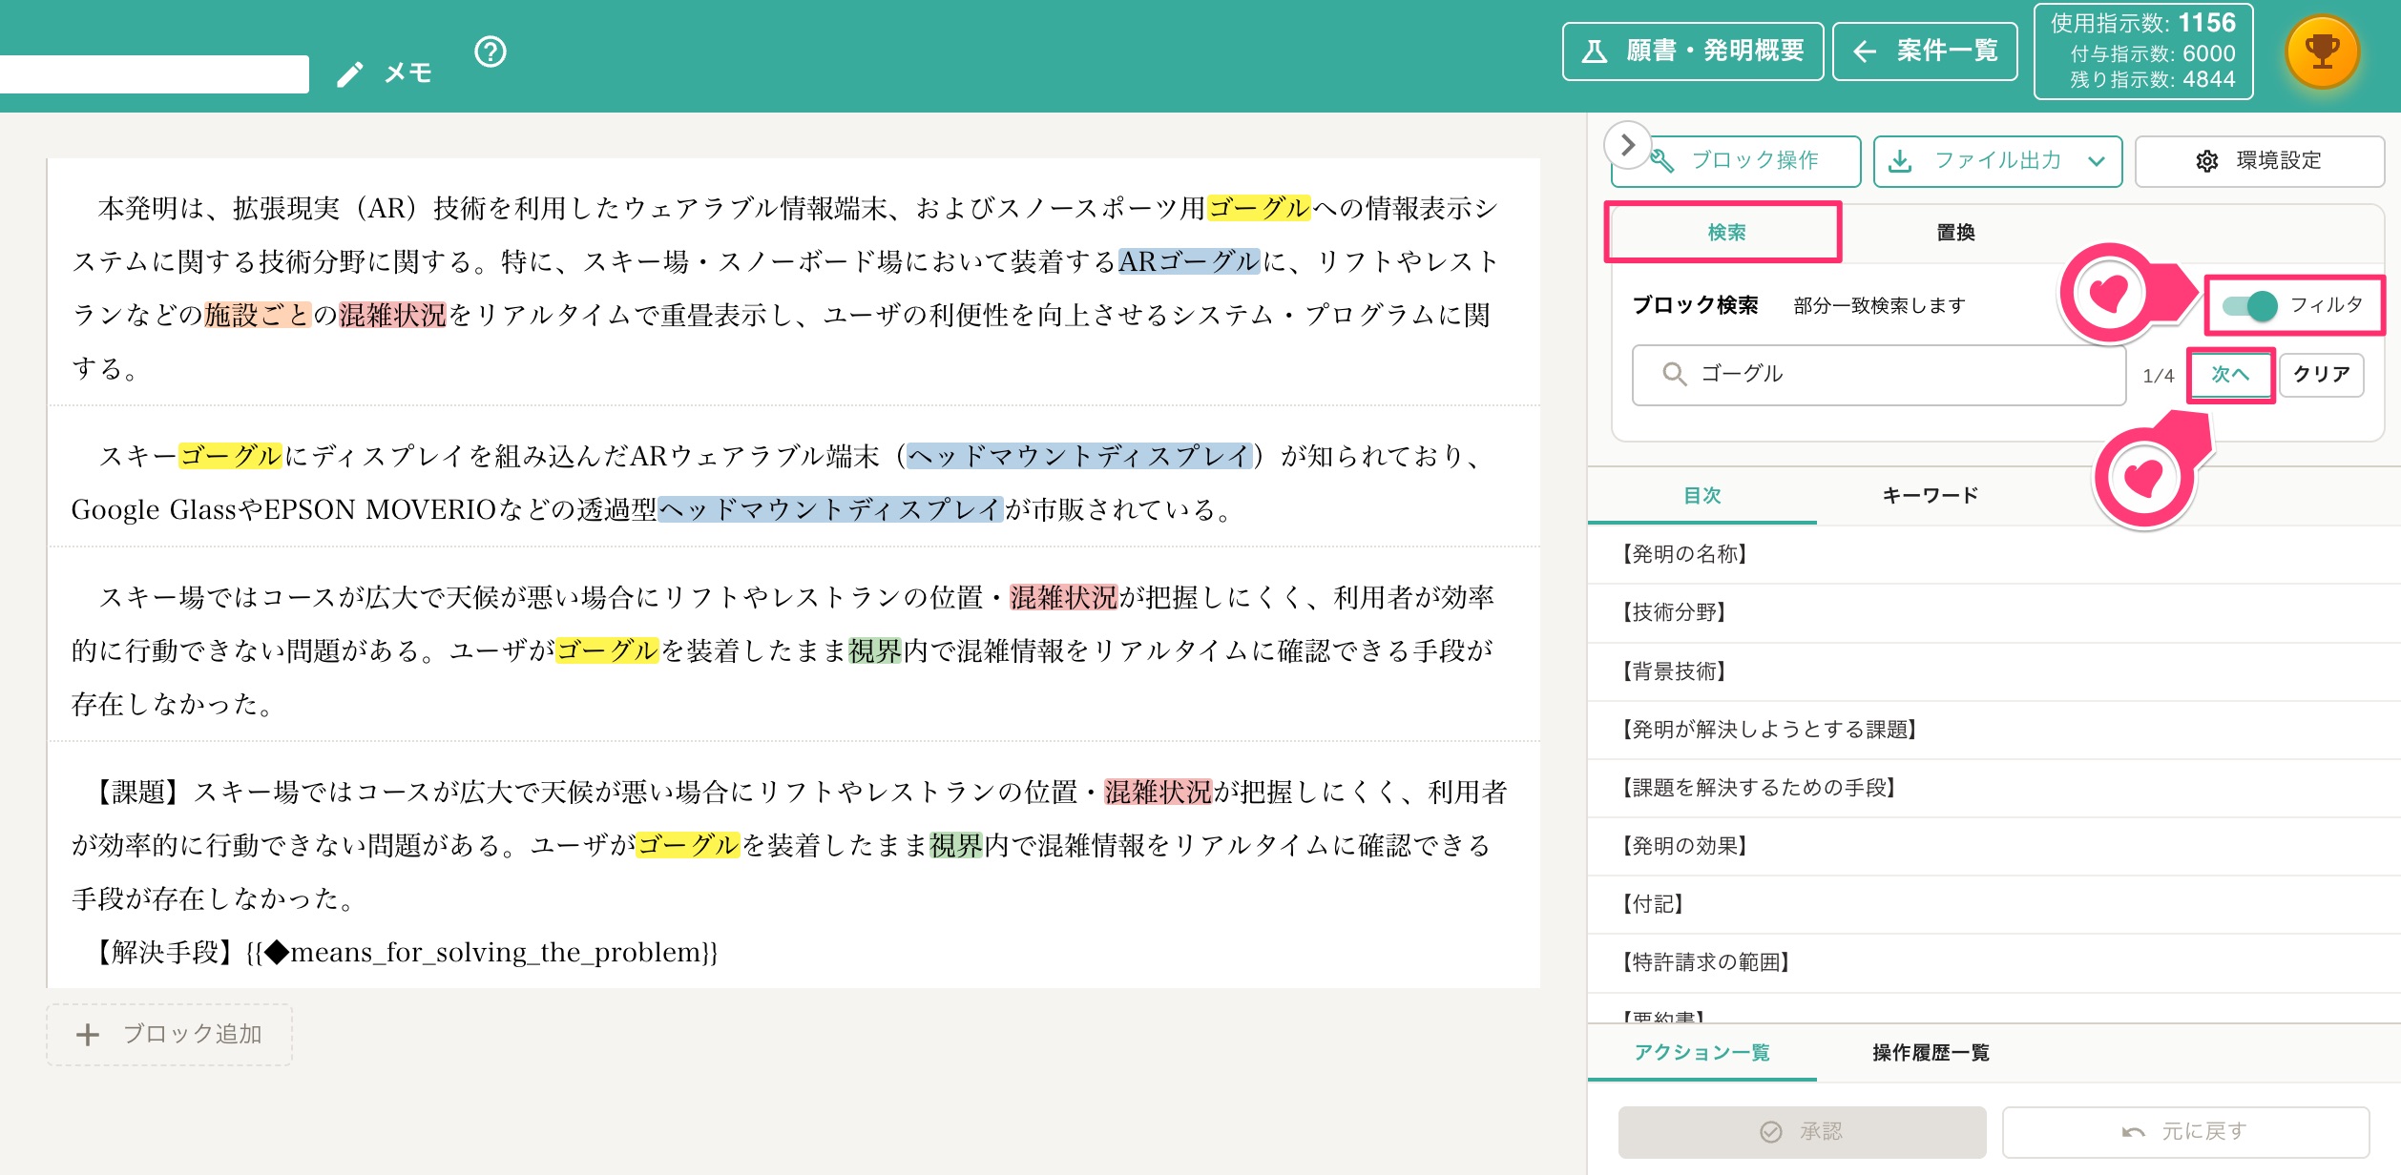Click the {{◆means_for_solving_the_problem}} placeholder
The image size is (2401, 1175).
[482, 953]
